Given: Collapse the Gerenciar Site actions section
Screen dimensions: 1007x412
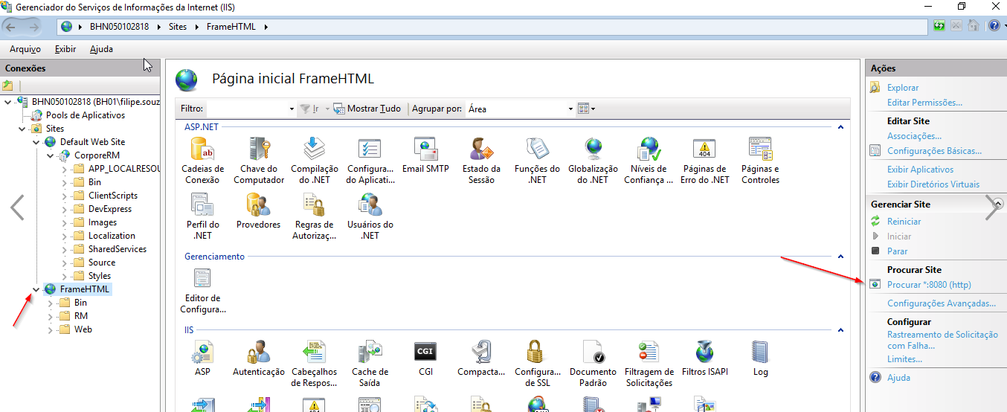Looking at the screenshot, I should click(998, 204).
